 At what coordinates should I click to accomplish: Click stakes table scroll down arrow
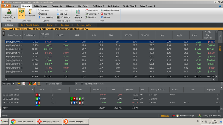pos(216,77)
